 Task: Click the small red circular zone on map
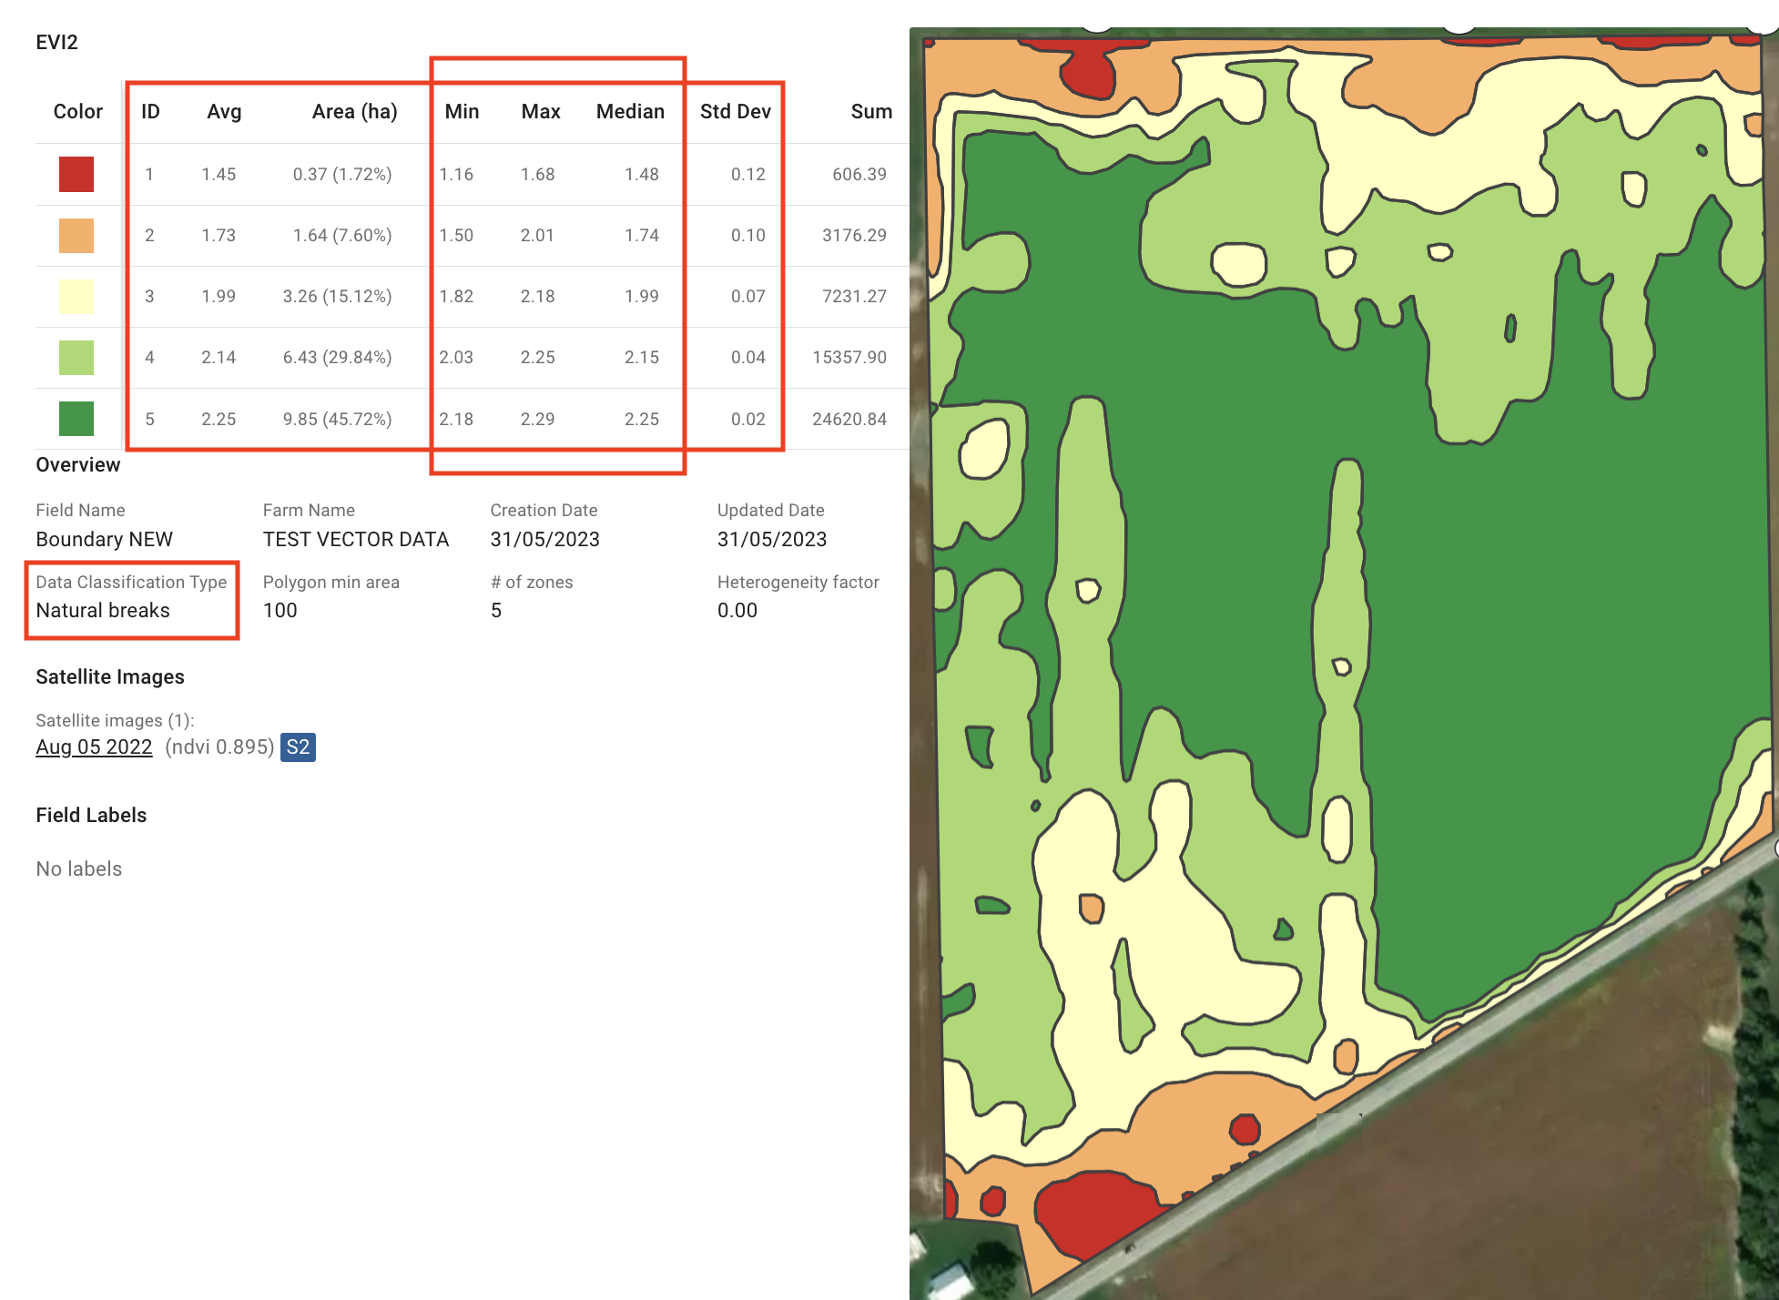[x=1245, y=1129]
